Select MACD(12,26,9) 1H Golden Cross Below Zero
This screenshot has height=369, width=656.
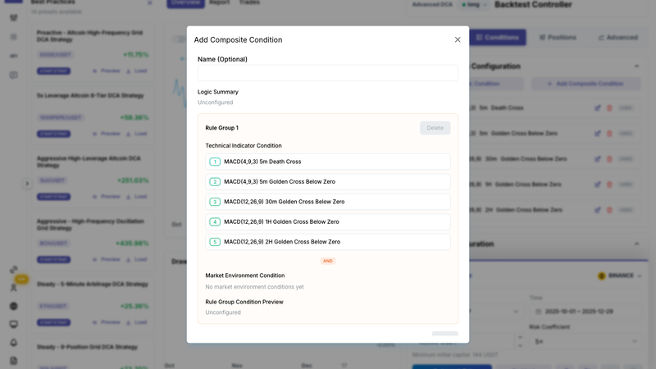(x=327, y=221)
